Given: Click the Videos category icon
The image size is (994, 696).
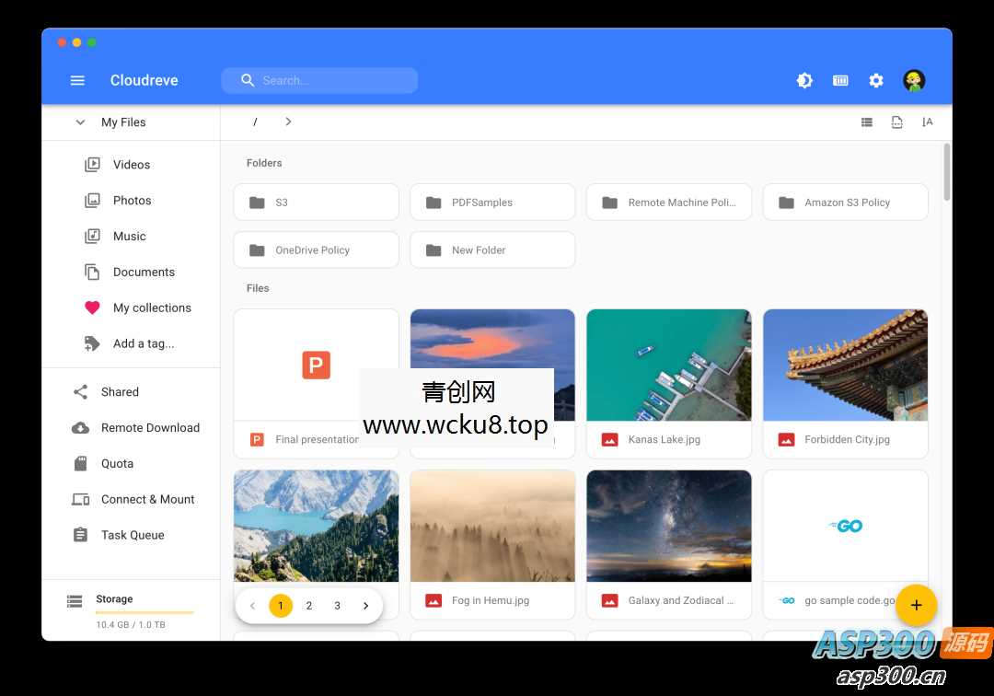Looking at the screenshot, I should tap(92, 164).
